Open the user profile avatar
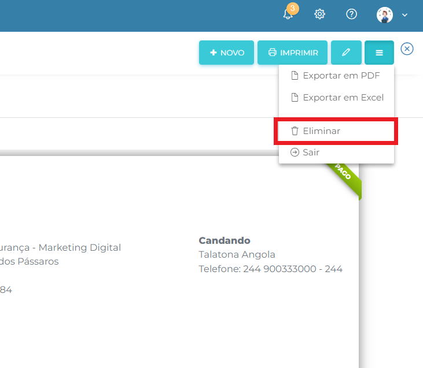This screenshot has width=423, height=368. pos(384,15)
